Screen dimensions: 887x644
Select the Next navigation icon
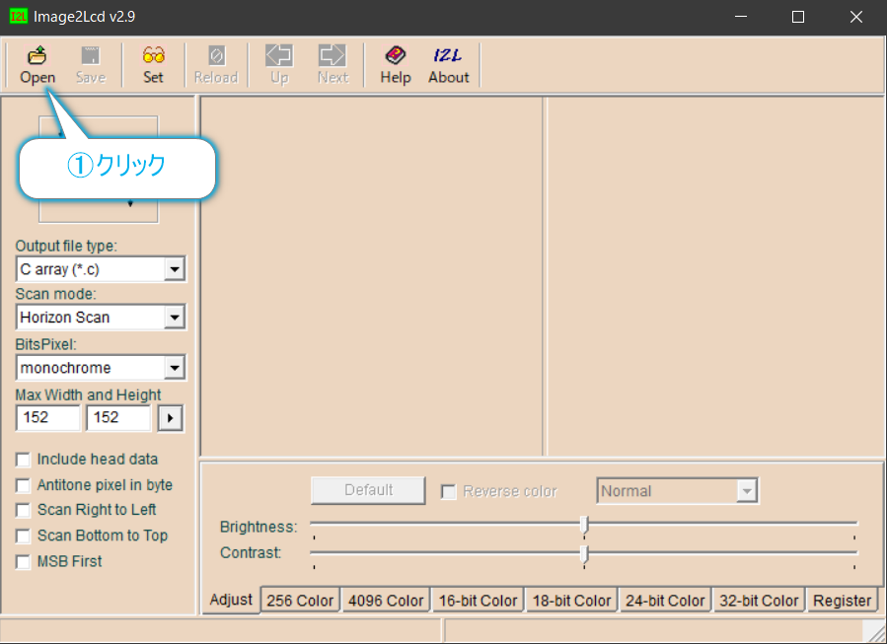click(332, 63)
